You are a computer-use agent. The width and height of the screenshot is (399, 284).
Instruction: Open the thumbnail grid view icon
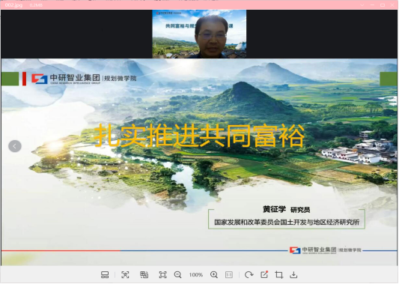[105, 274]
